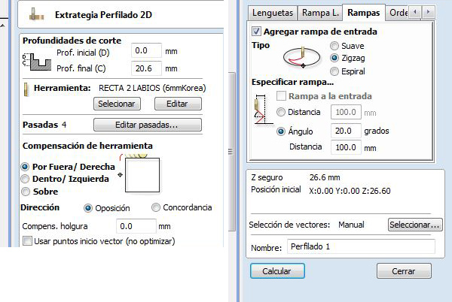The image size is (452, 302).
Task: Switch to the Rampa L. tab
Action: 320,13
